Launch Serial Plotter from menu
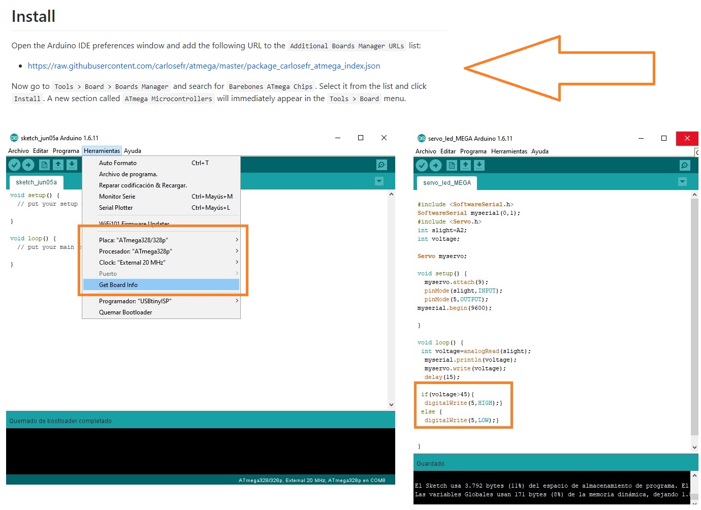 tap(161, 208)
